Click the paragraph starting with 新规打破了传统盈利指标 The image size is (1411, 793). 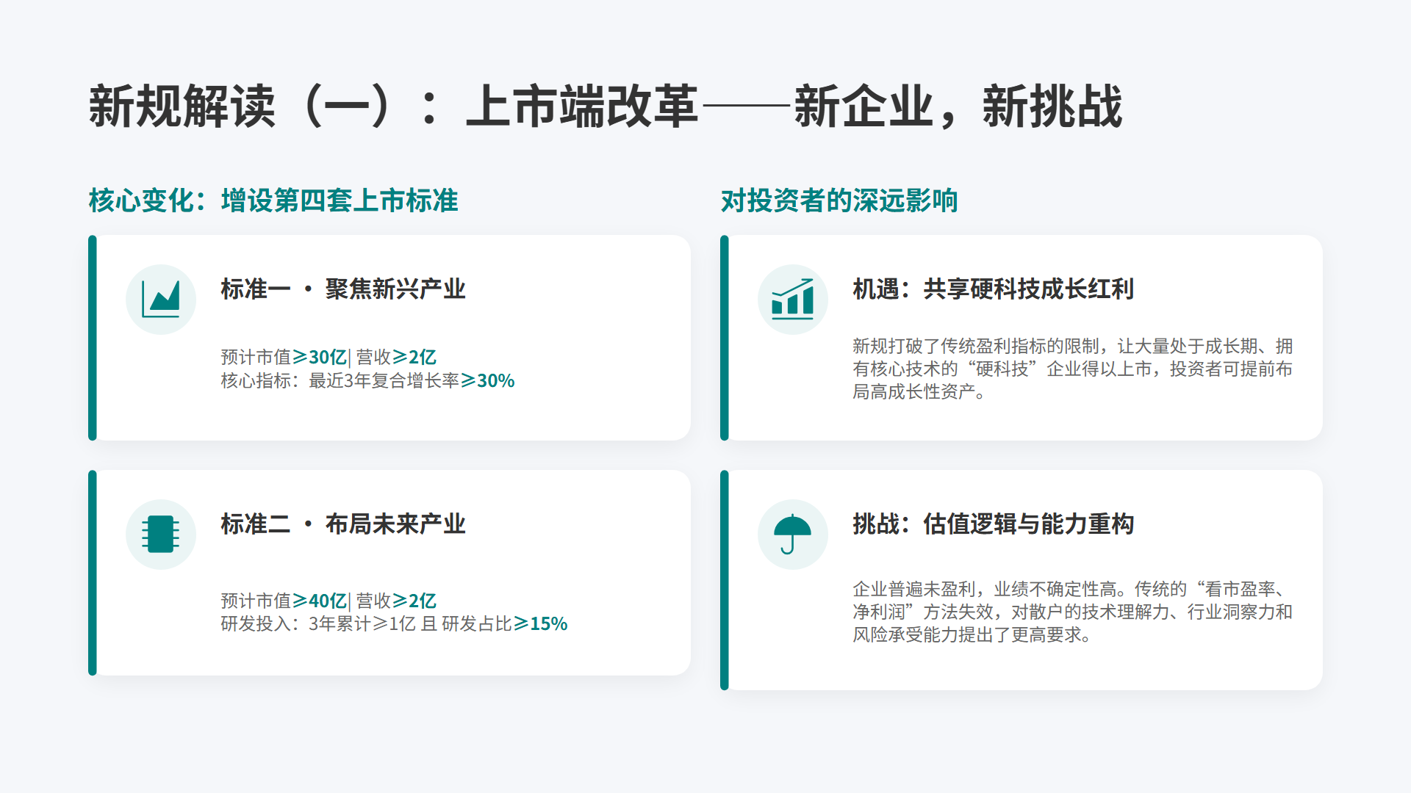(x=1071, y=369)
